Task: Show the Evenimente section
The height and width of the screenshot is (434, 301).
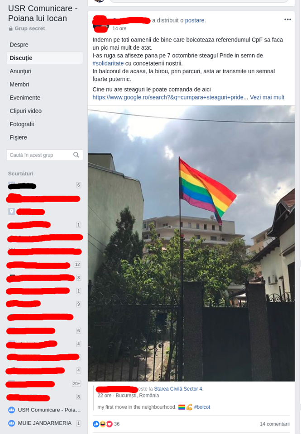Action: point(25,98)
